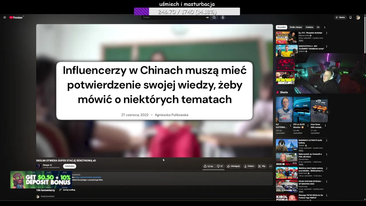
Task: Start voice search with microphone icon
Action: click(223, 17)
